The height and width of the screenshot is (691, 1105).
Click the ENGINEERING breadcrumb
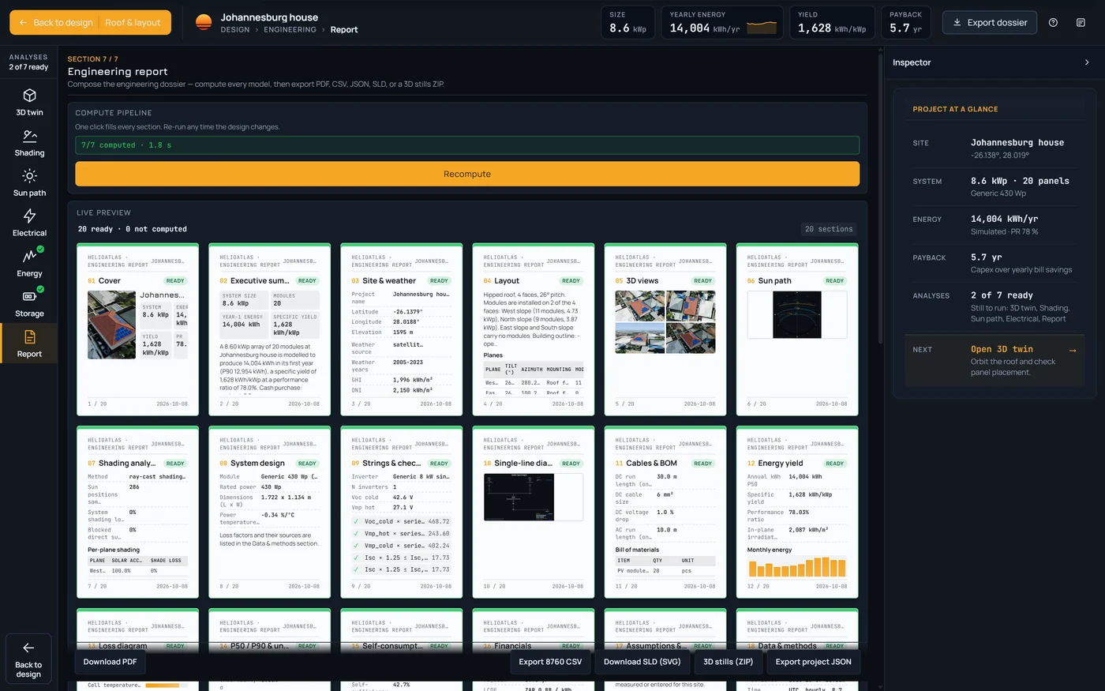pos(290,30)
